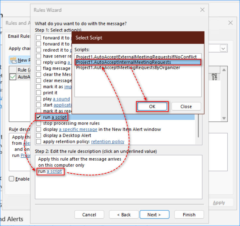Close the Rules Wizard window

coord(202,10)
